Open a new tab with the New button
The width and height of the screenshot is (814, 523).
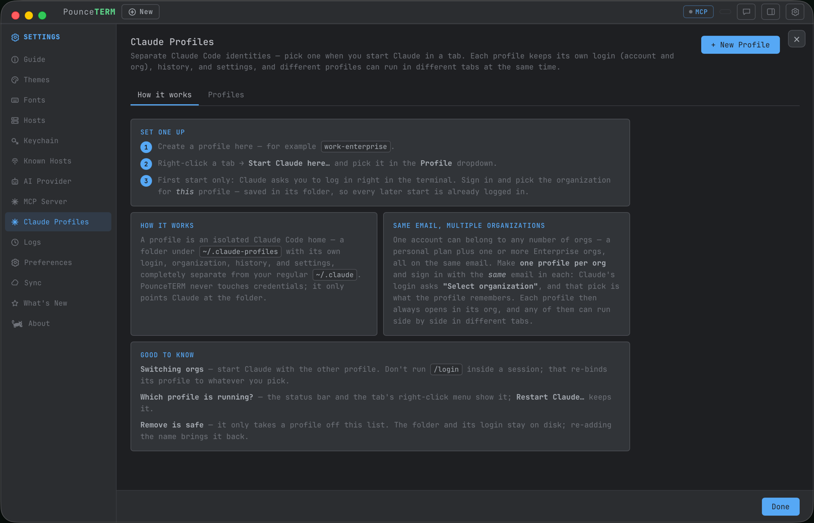pyautogui.click(x=140, y=12)
